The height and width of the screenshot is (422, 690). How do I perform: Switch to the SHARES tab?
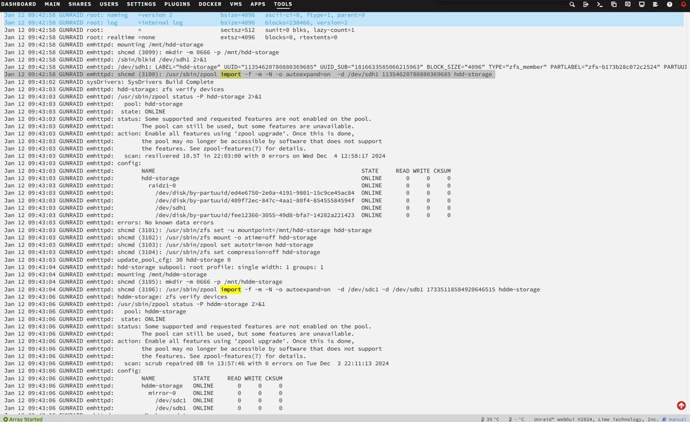(79, 4)
